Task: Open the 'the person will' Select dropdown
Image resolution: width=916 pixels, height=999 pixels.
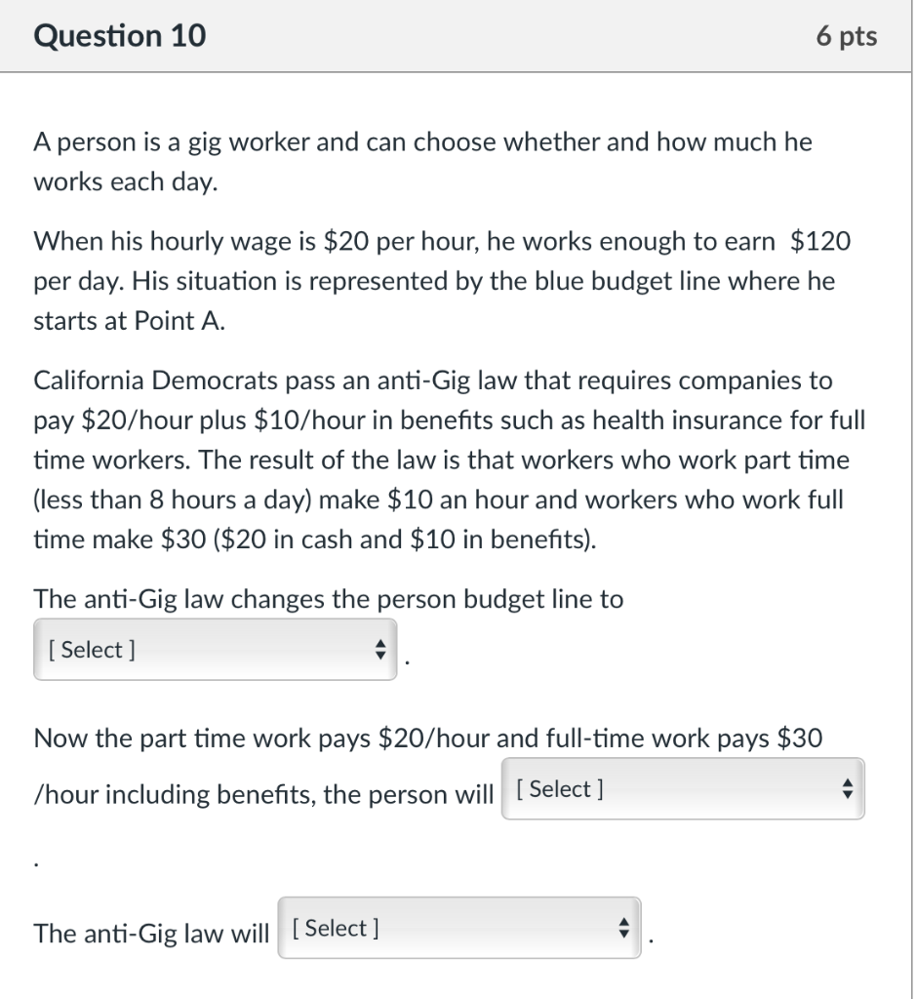Action: click(x=683, y=788)
